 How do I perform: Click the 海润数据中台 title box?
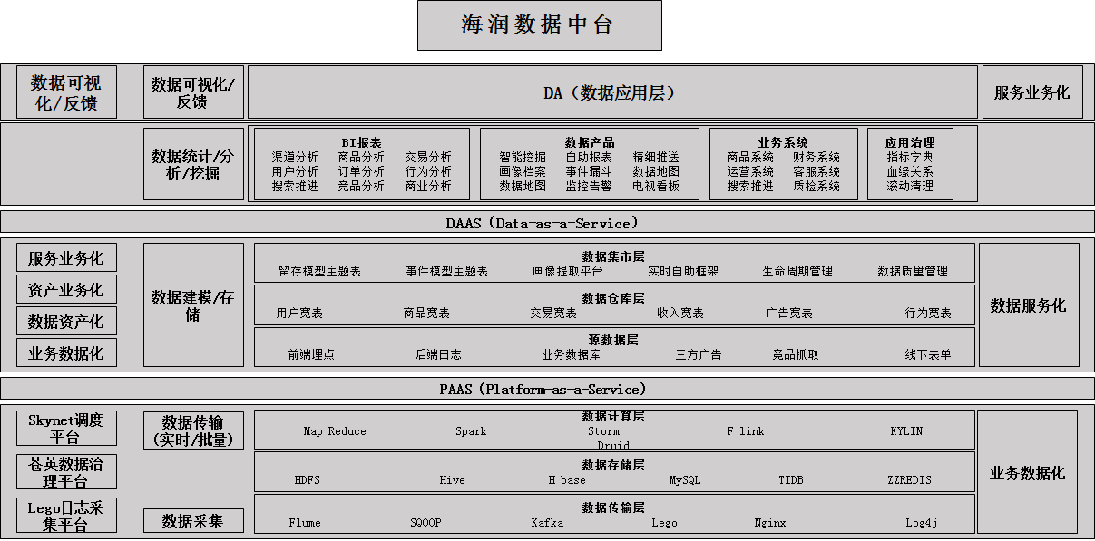click(539, 25)
